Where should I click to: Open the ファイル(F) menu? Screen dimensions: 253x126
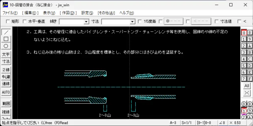(x=10, y=13)
